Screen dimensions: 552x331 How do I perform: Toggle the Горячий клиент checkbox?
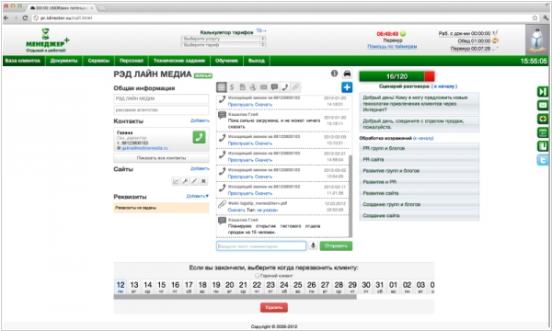point(257,276)
